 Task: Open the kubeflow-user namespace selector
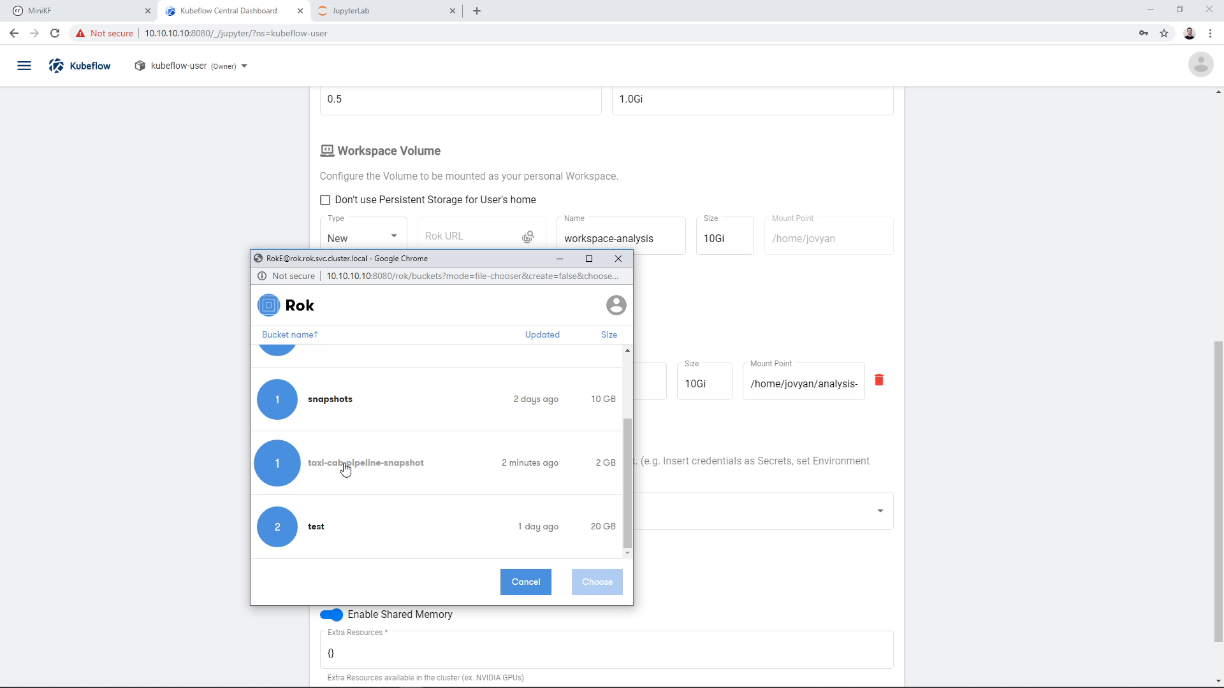point(191,66)
